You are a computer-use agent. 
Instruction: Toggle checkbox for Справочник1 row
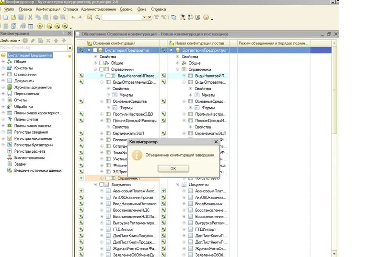click(108, 178)
